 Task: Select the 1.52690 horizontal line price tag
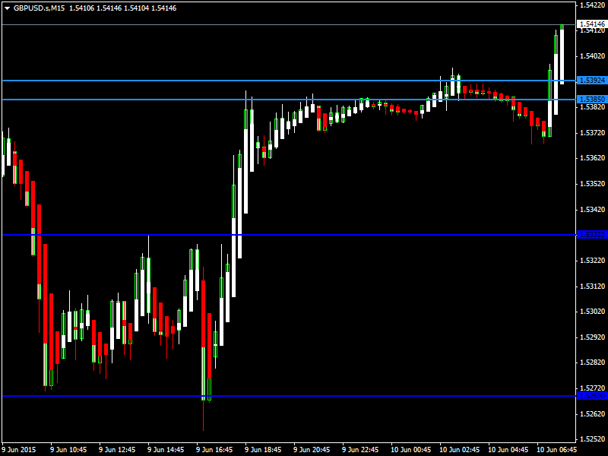click(591, 395)
